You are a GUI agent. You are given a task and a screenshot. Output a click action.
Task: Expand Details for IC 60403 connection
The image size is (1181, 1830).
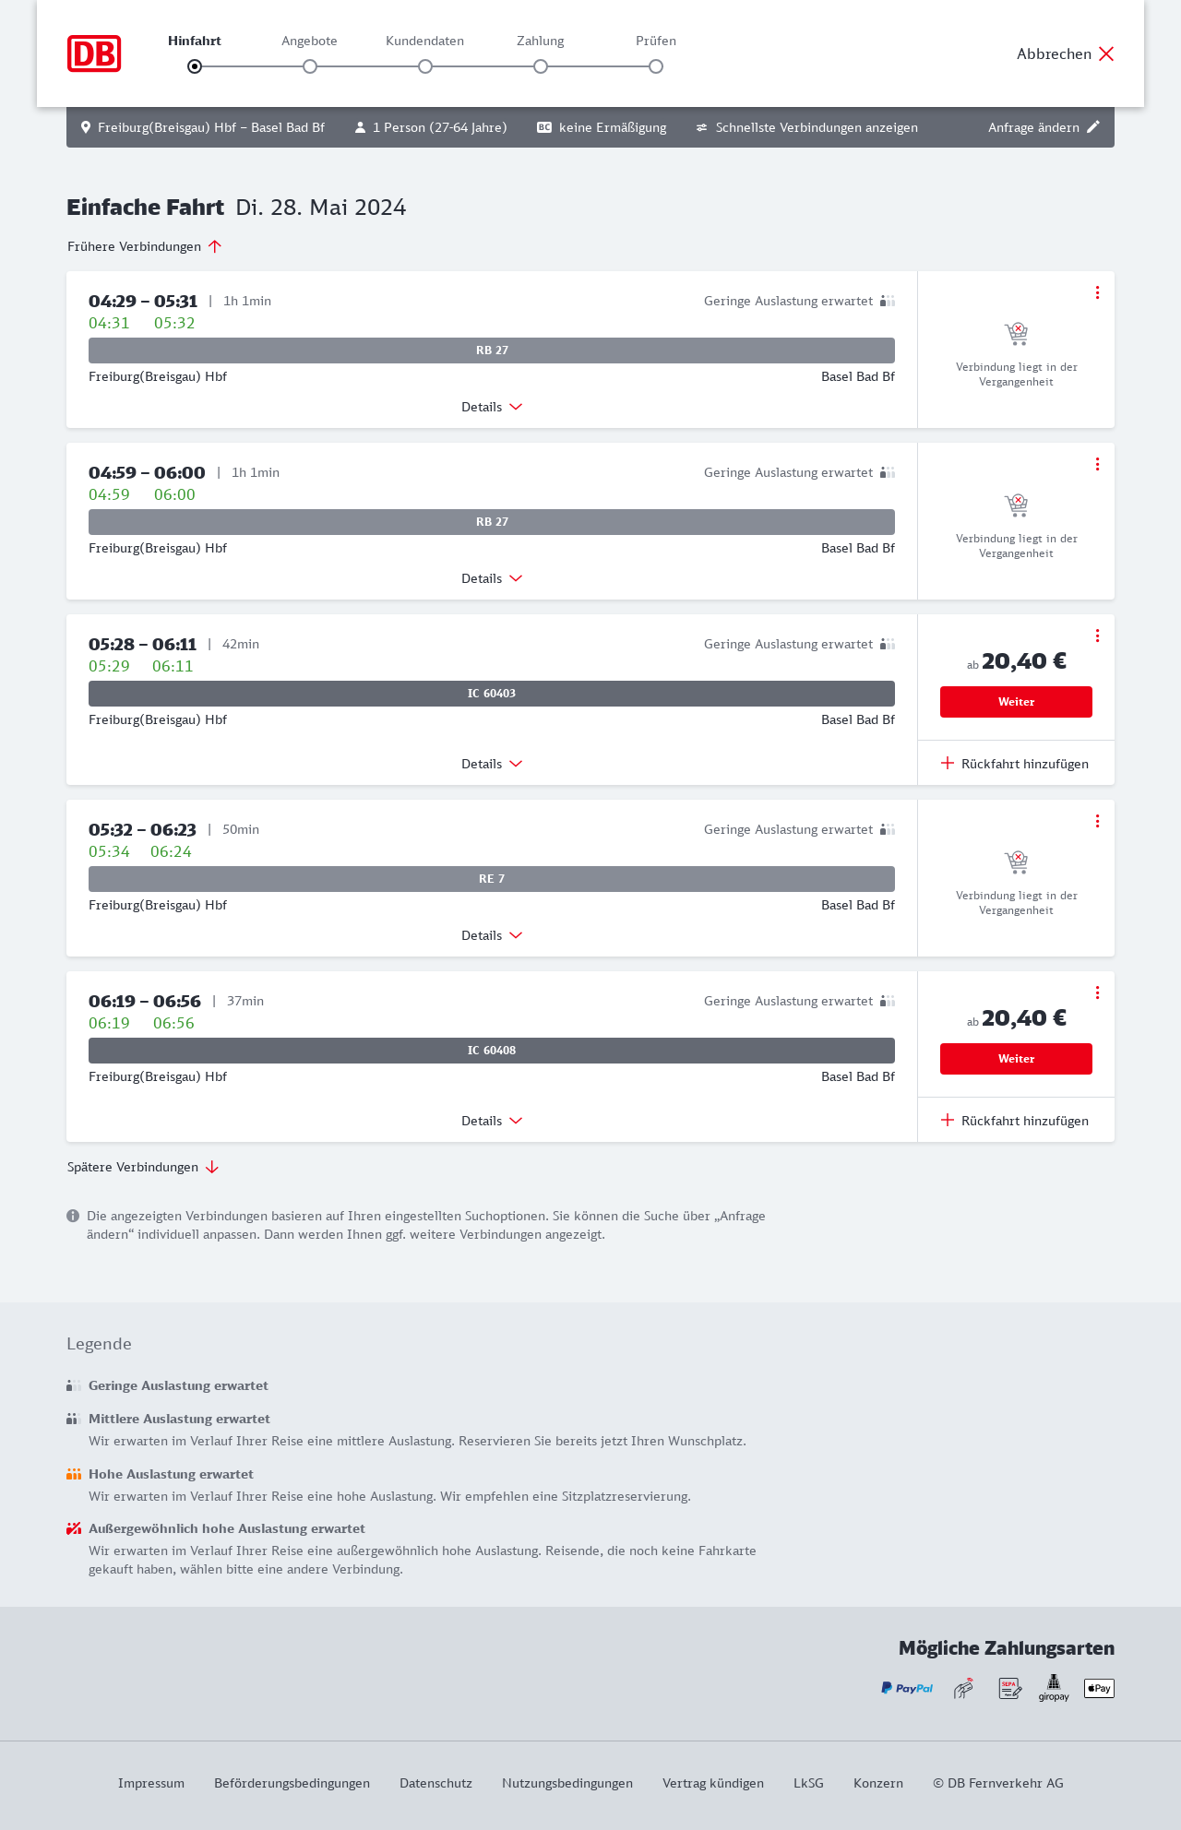coord(492,764)
